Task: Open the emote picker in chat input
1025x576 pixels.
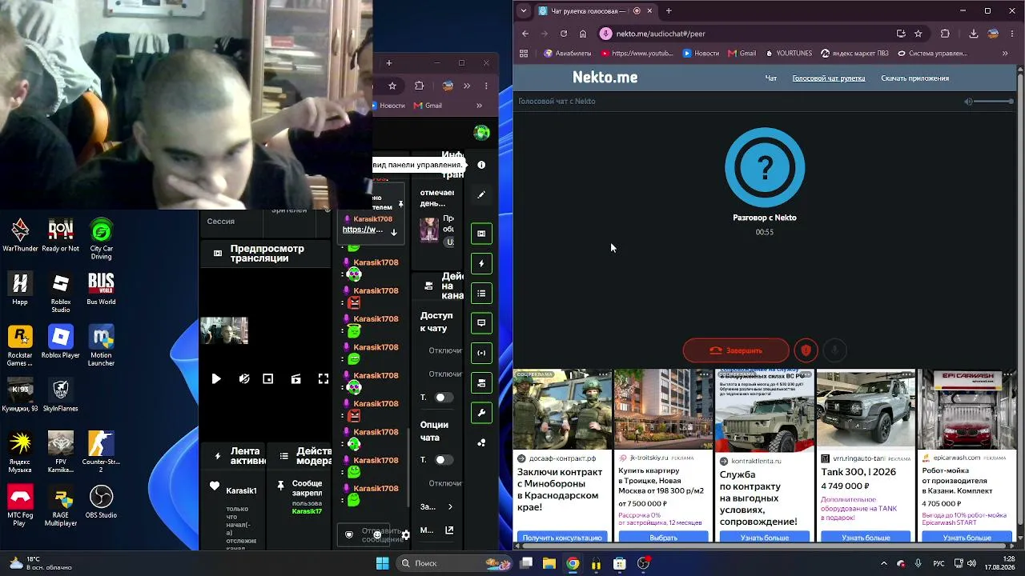Action: (x=377, y=534)
